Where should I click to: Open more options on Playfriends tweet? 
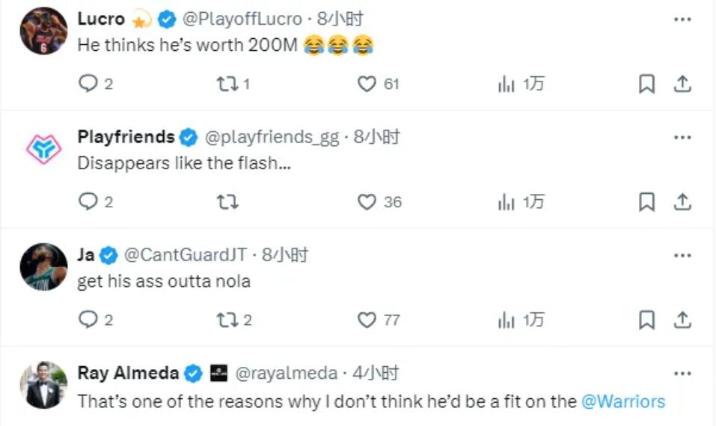pos(682,138)
